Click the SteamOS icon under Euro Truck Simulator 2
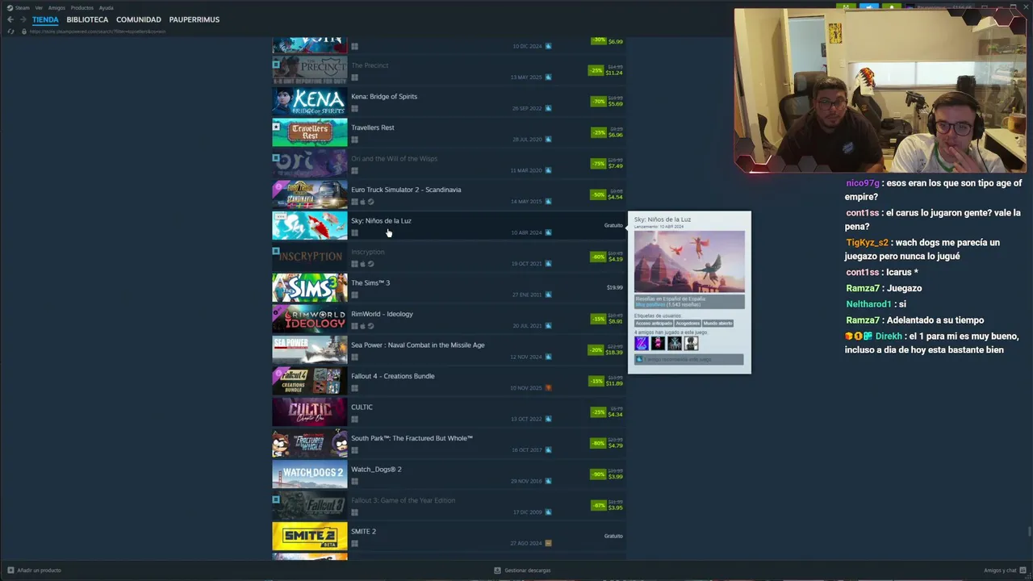 click(370, 202)
